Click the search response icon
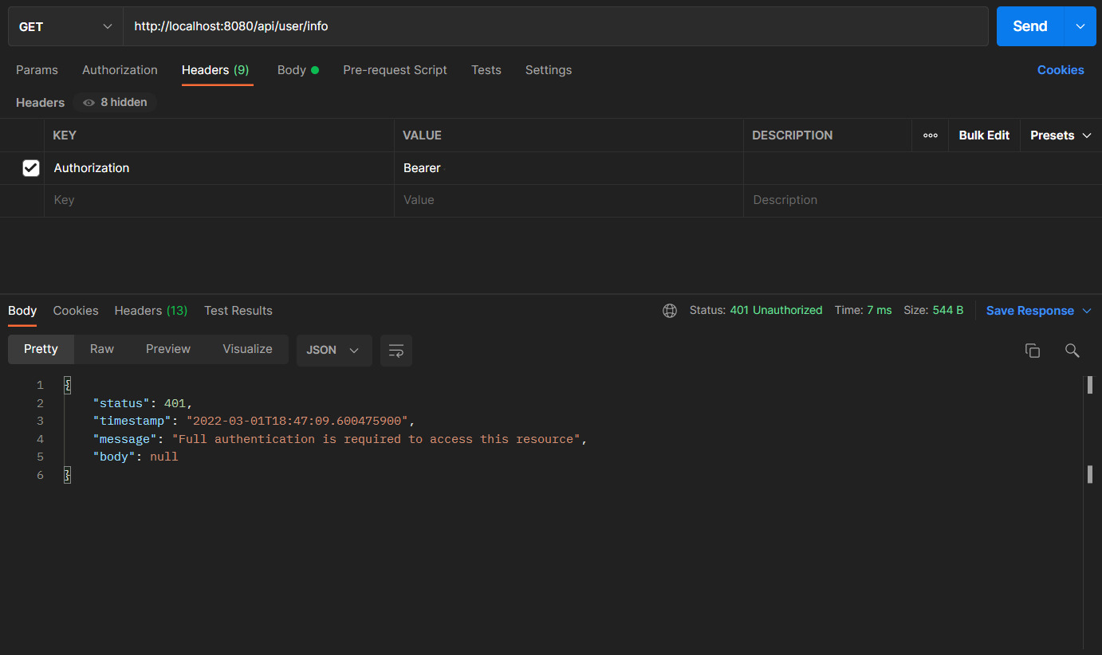The width and height of the screenshot is (1102, 655). [1072, 351]
